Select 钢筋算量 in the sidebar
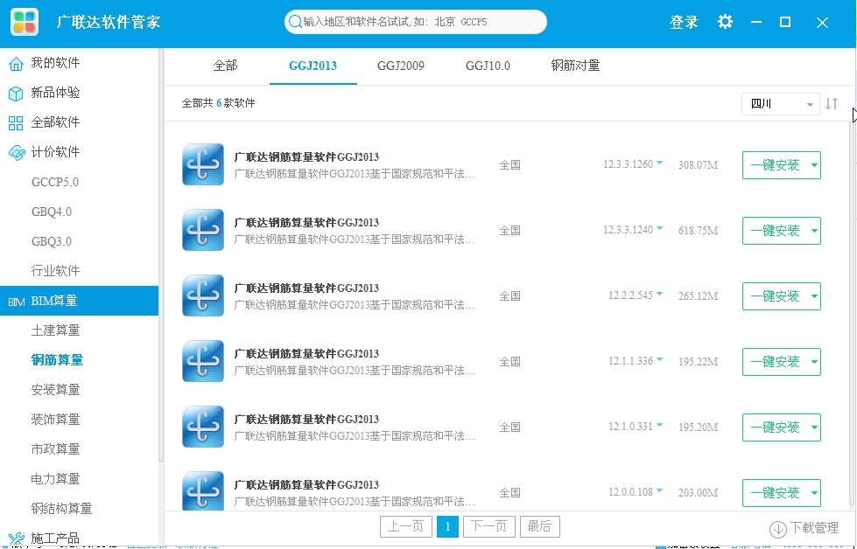Screen dimensions: 857x549 (57, 360)
